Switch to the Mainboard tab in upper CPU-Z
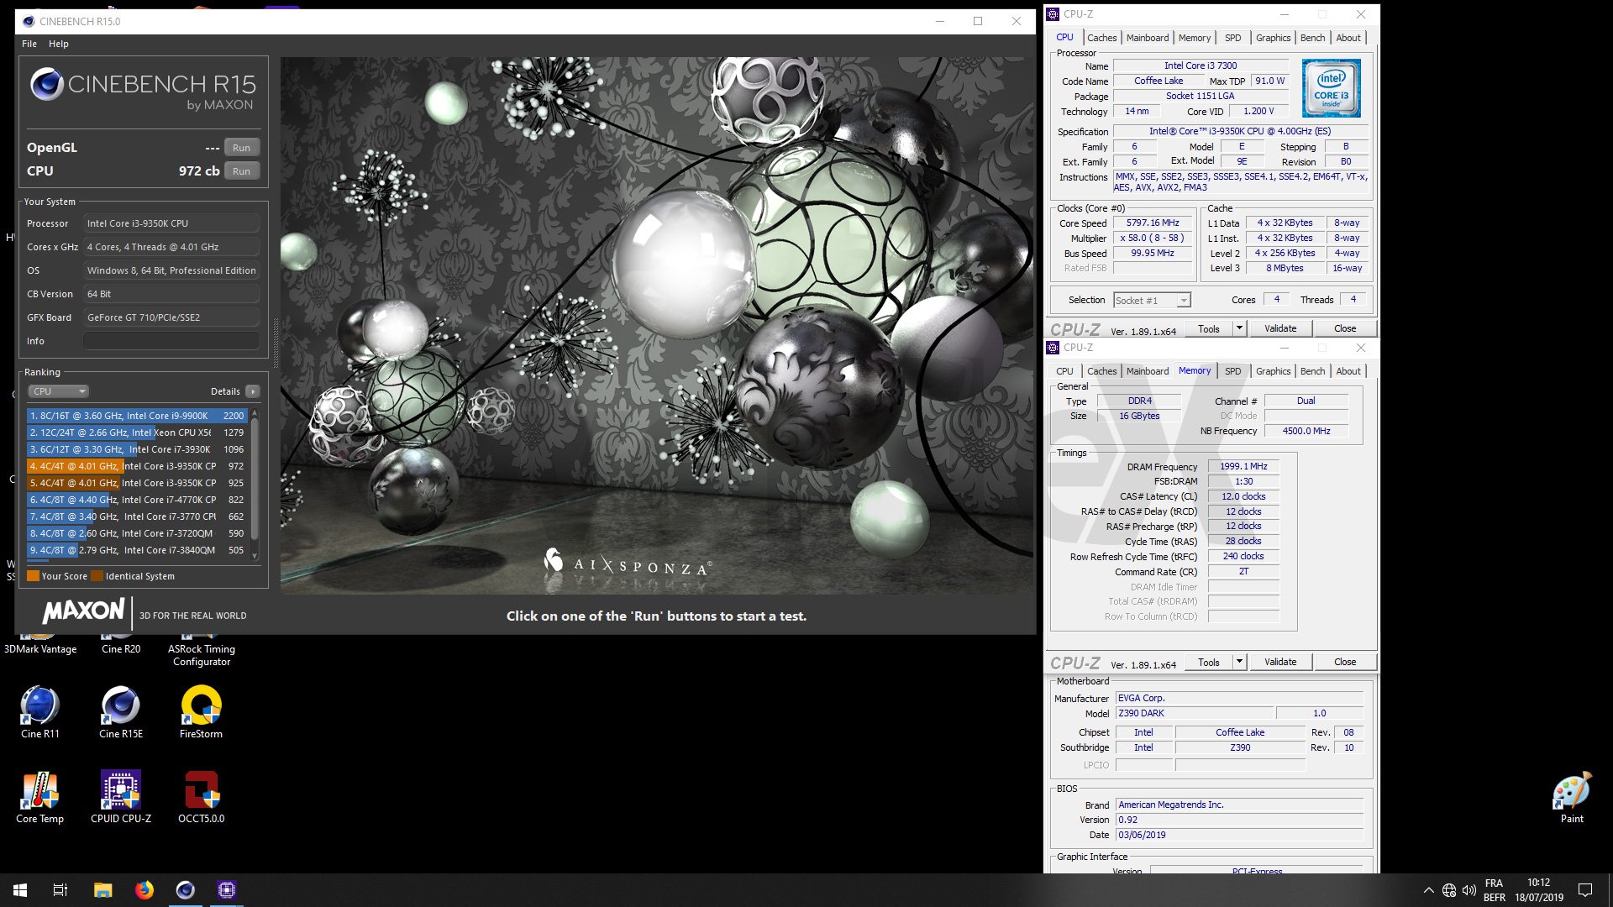Image resolution: width=1613 pixels, height=907 pixels. click(1148, 38)
